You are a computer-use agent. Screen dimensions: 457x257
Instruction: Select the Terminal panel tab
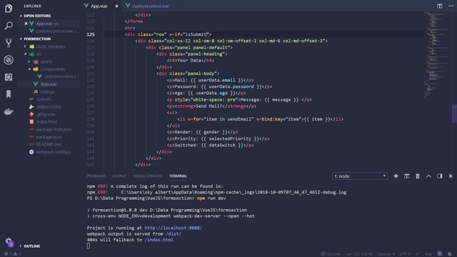point(178,176)
